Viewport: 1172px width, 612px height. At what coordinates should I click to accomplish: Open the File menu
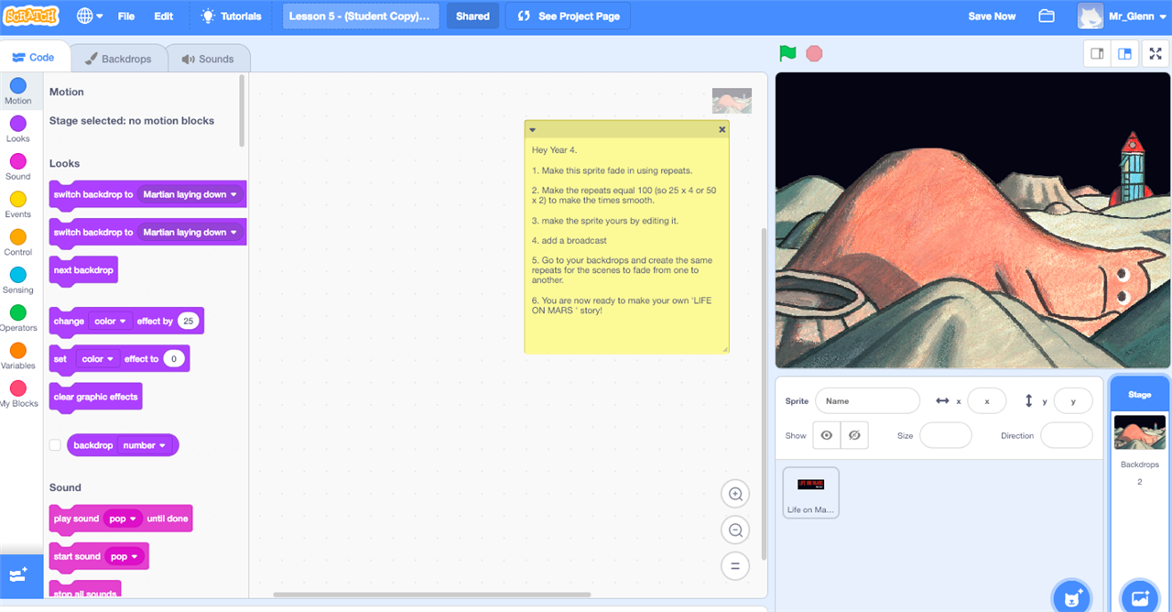126,16
